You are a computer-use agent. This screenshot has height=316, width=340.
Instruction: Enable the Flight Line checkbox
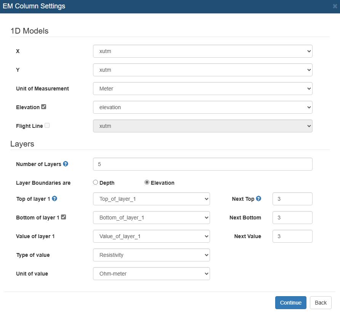click(47, 126)
